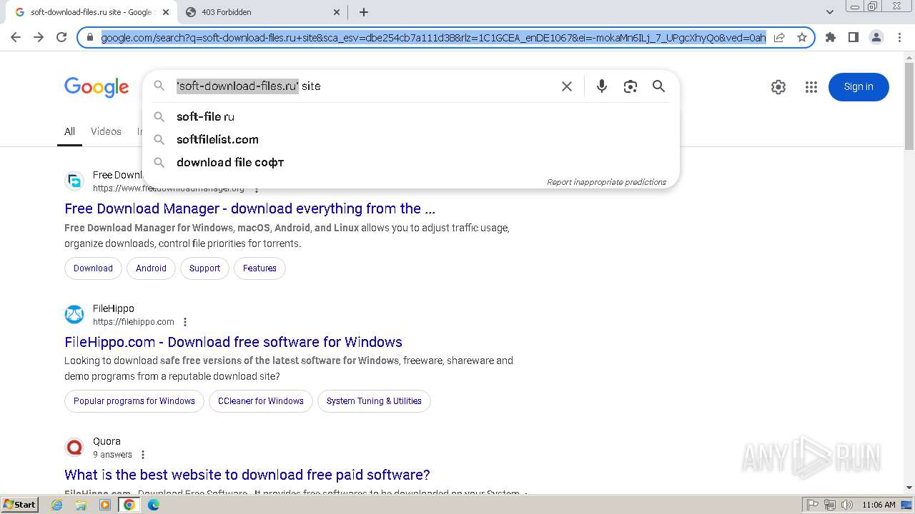Go forward in browser history
Image resolution: width=915 pixels, height=514 pixels.
point(39,37)
